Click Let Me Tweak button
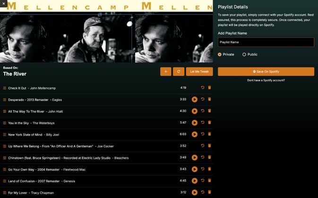The image size is (318, 198). point(199,71)
